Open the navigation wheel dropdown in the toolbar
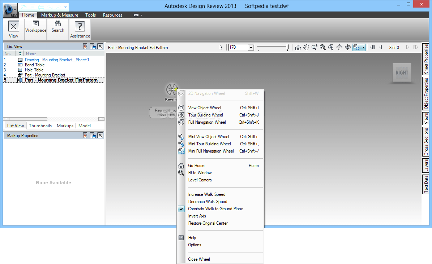The width and height of the screenshot is (432, 264). 363,47
